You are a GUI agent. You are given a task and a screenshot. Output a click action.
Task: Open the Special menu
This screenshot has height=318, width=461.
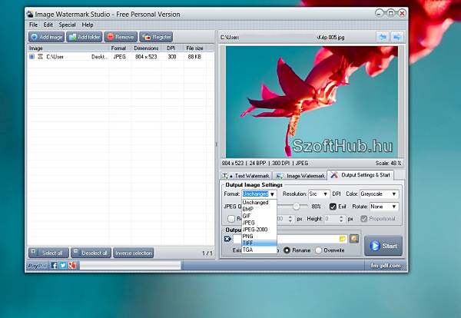68,25
